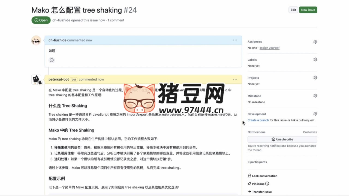The image size is (349, 196).
Task: Click petercat-bot's avatar thumbnail
Action: [36, 79]
